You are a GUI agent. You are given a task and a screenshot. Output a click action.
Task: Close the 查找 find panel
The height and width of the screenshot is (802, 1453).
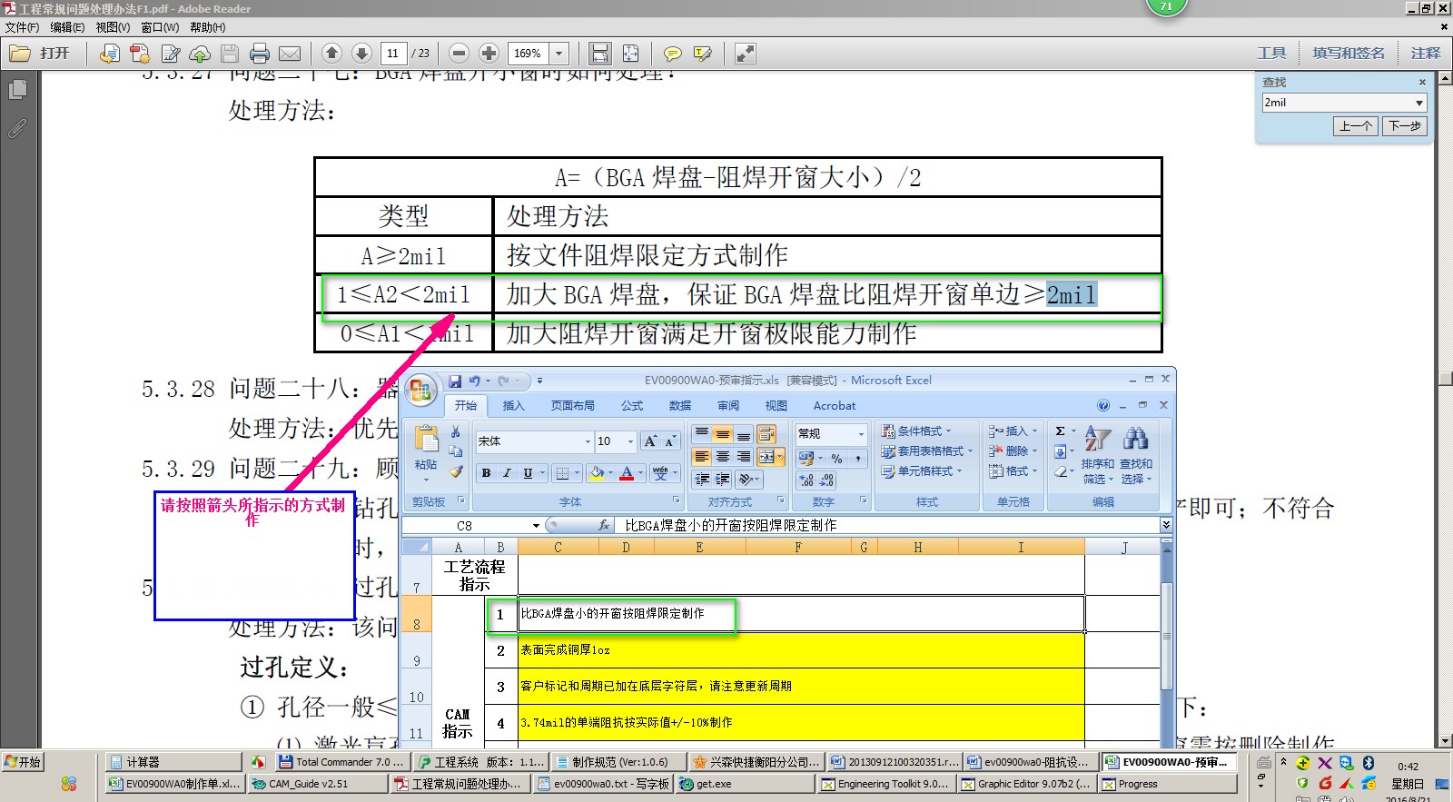(1422, 82)
